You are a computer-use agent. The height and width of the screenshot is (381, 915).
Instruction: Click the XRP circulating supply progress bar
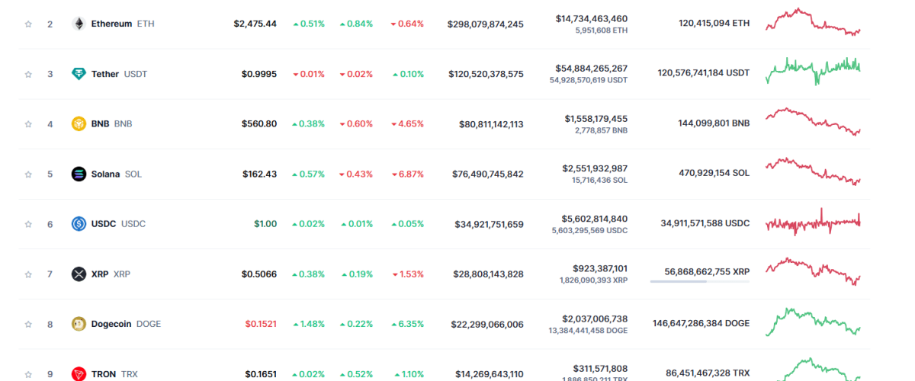699,281
